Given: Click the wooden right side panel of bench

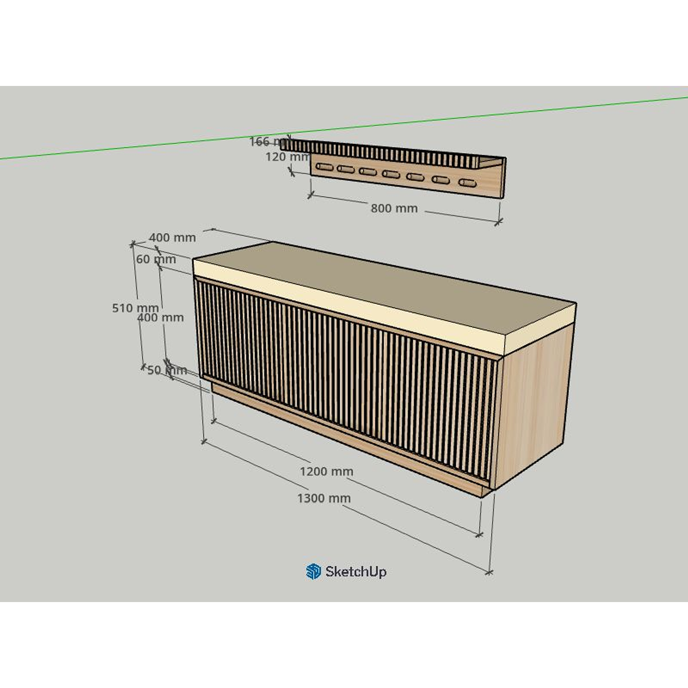Looking at the screenshot, I should click(534, 404).
